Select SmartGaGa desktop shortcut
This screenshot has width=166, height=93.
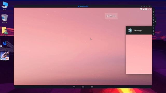click(5, 44)
